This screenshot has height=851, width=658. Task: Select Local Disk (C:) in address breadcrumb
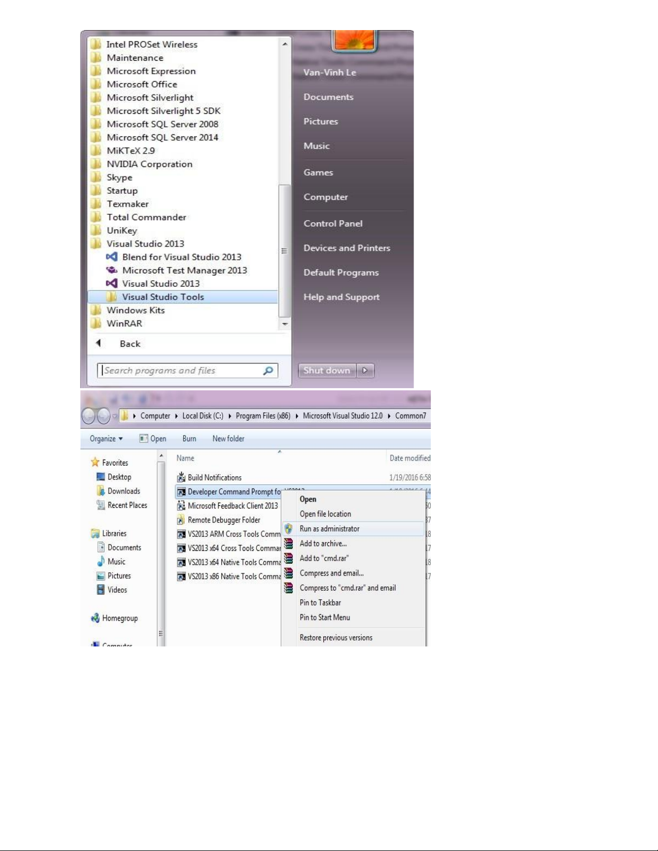click(203, 416)
